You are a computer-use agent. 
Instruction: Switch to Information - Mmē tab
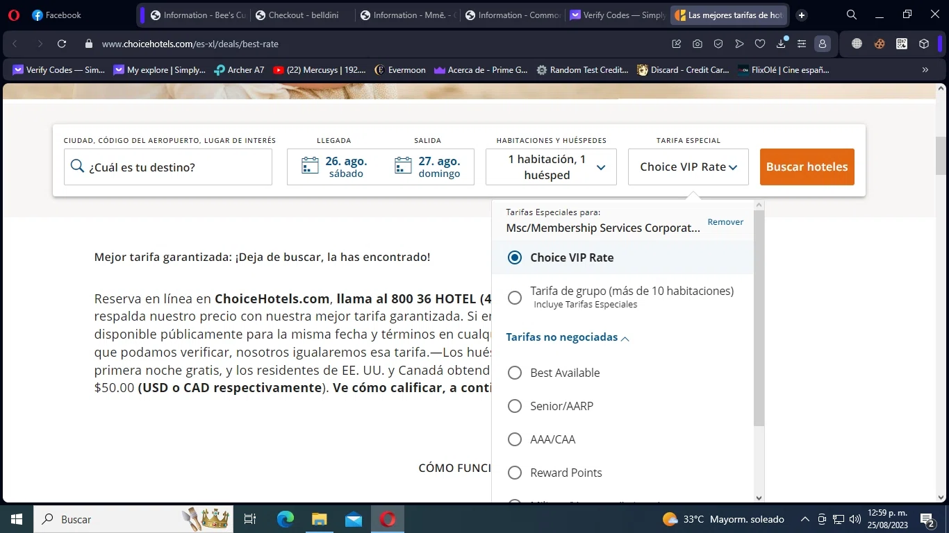coord(406,15)
